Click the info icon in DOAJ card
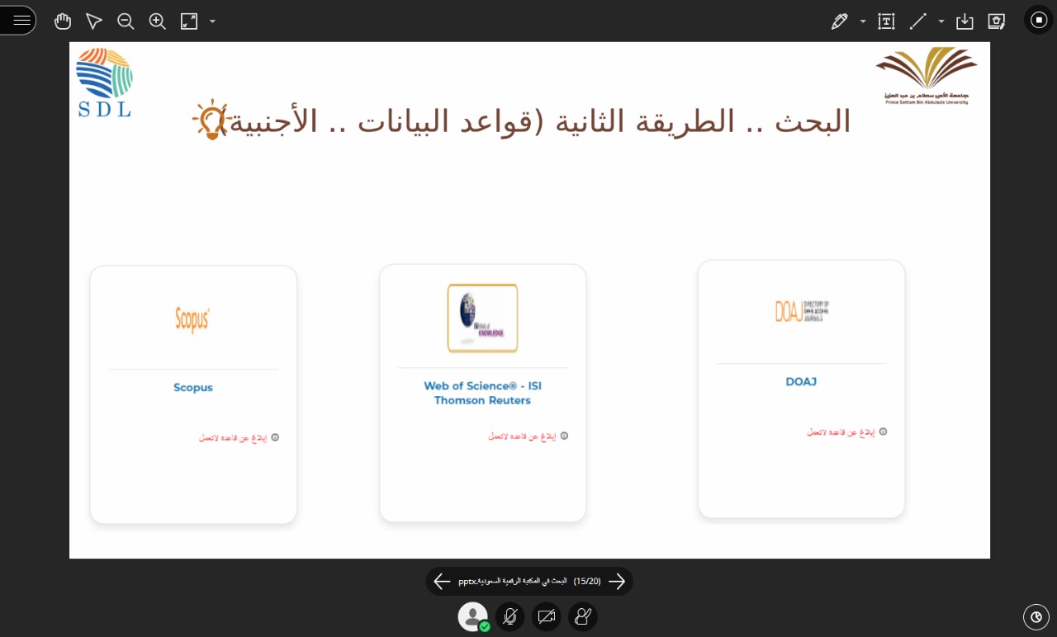Screen dimensions: 1057x637 (883, 432)
